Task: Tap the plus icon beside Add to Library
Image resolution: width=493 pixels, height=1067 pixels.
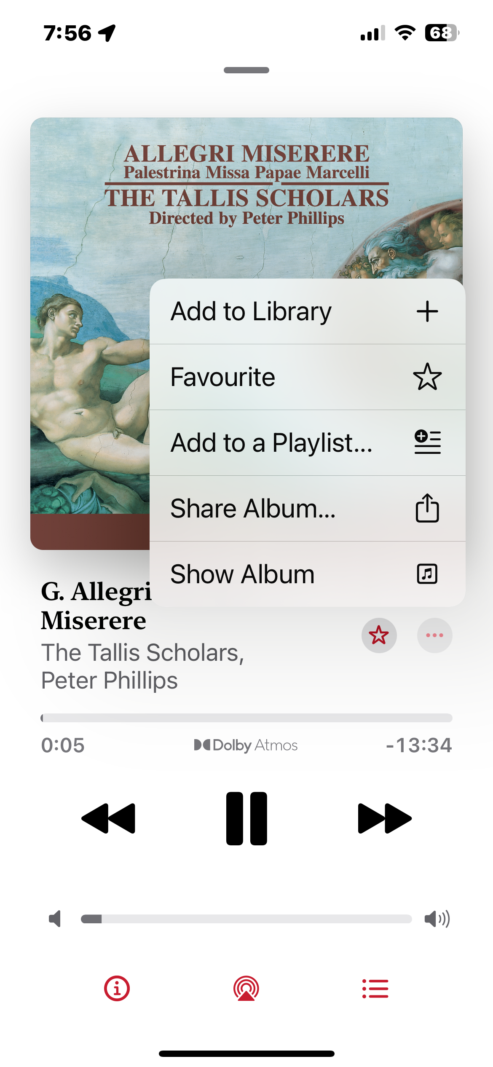Action: [427, 311]
